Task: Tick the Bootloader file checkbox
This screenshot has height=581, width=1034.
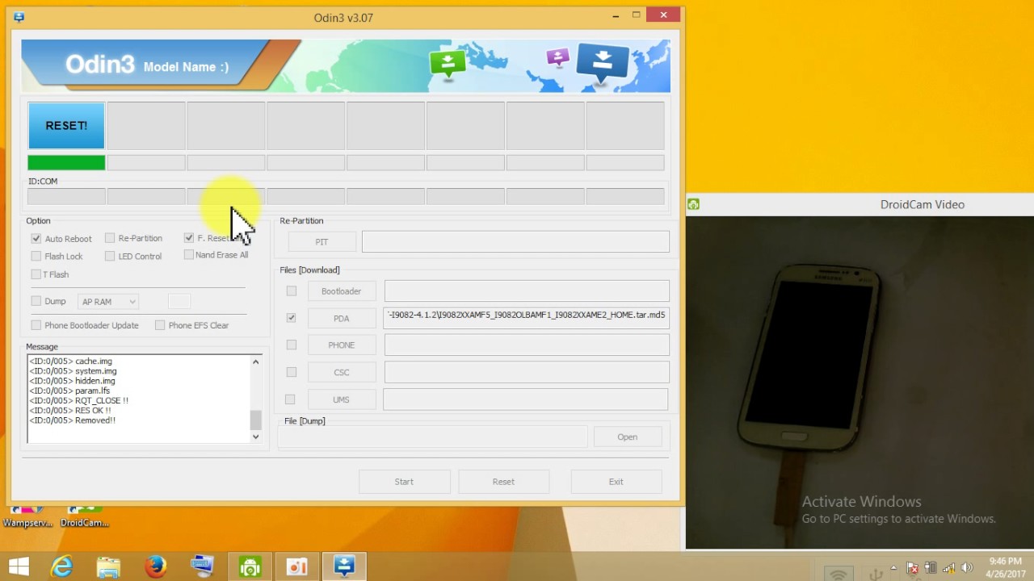Action: pos(292,290)
